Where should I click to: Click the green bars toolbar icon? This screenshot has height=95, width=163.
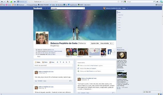[11, 2]
